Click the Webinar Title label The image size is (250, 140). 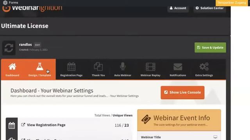151,137
